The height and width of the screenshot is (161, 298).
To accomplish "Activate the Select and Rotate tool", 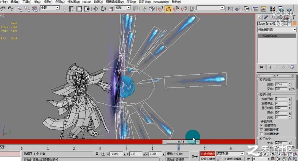I will pos(103,9).
